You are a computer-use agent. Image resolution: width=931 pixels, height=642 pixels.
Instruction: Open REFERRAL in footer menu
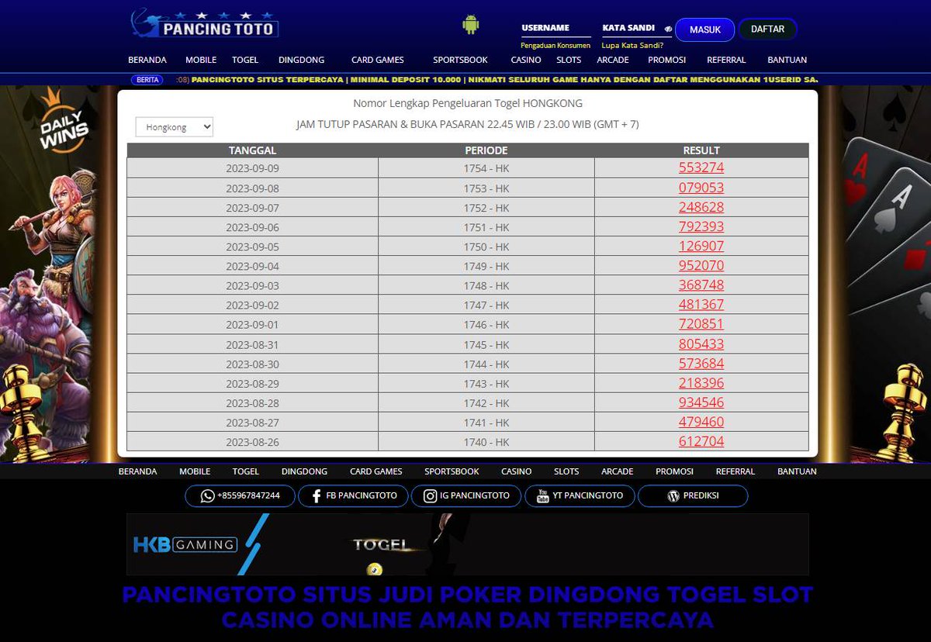click(x=735, y=471)
